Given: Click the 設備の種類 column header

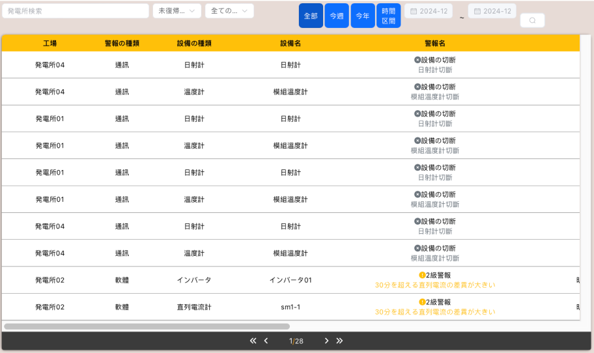Looking at the screenshot, I should 194,43.
